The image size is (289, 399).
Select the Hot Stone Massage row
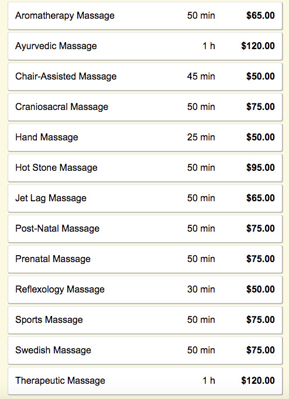145,168
